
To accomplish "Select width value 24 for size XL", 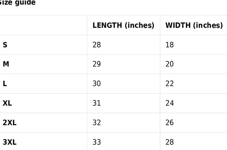I will click(169, 103).
